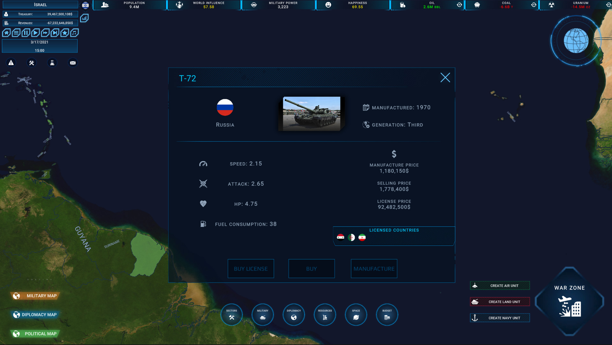Toggle the Diplomacy Map view
Screen dimensions: 612x345
point(35,315)
